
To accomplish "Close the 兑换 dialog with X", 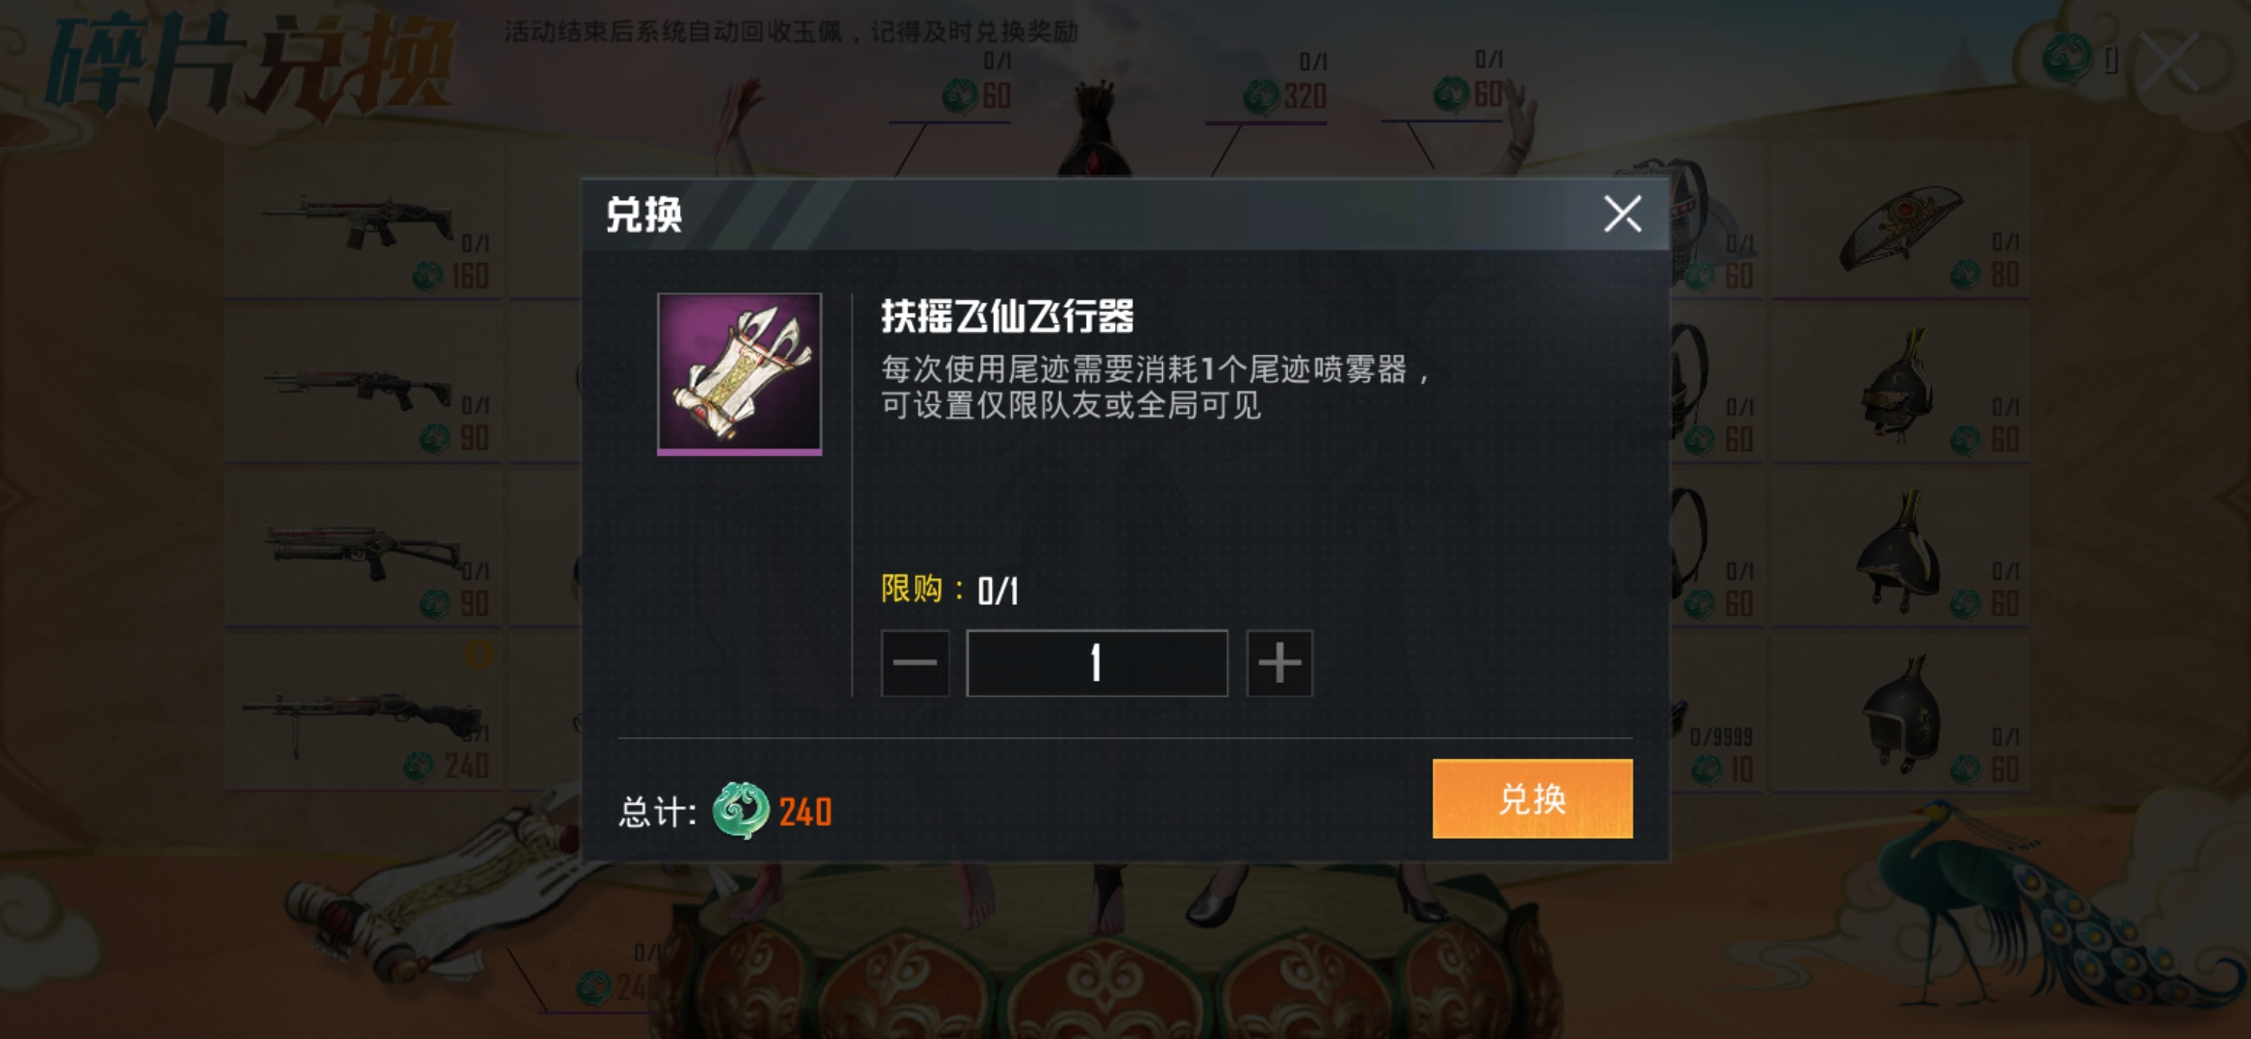I will [1622, 214].
